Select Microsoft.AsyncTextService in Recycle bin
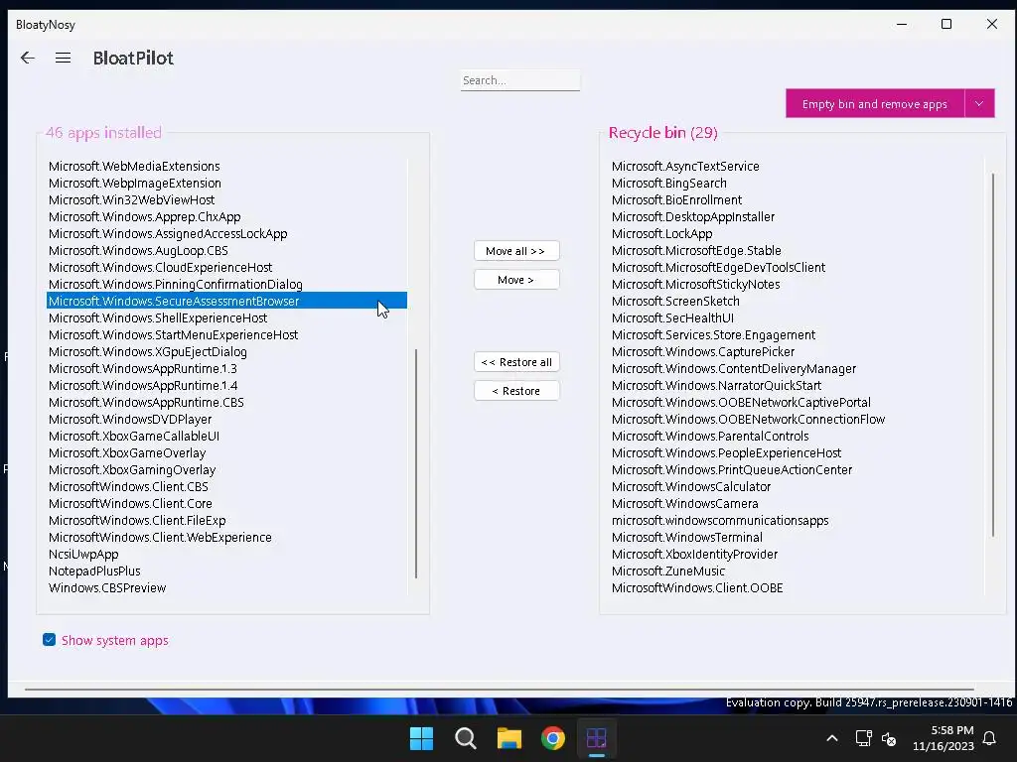 [x=797, y=166]
